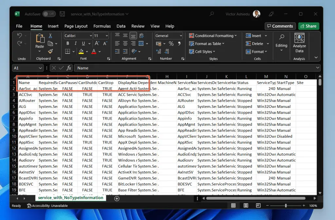Viewport: 335px width, 220px height.
Task: Click the Undo arrow icon
Action: [x=19, y=35]
